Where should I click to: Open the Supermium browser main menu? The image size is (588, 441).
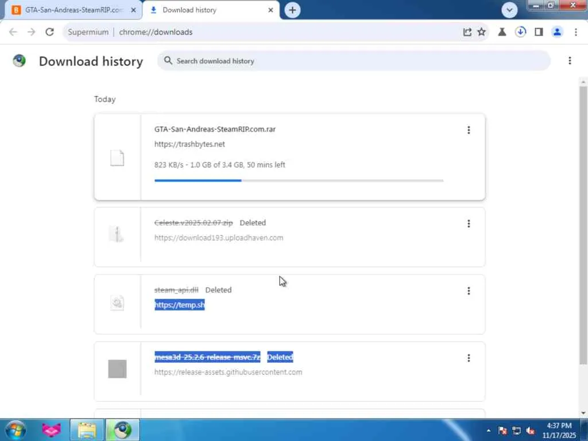(575, 32)
